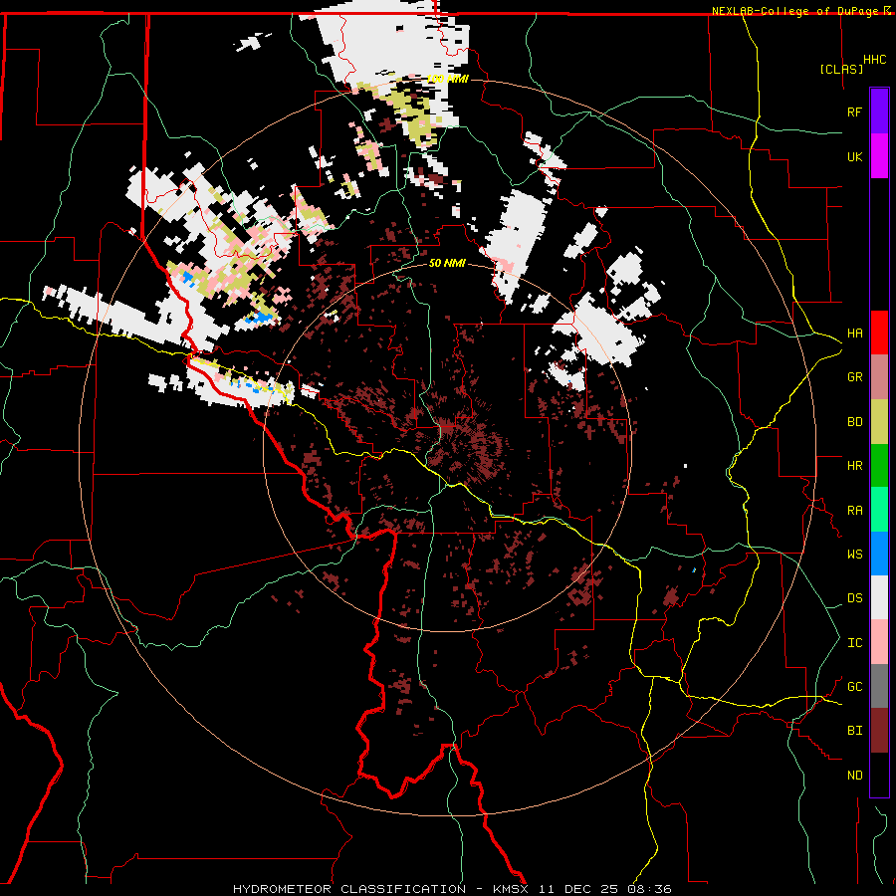
Task: Select the BD olive-yellow legend swatch
Action: (x=879, y=422)
